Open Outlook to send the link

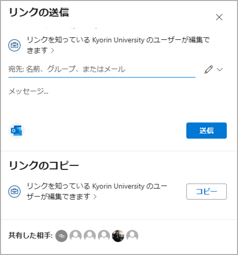pyautogui.click(x=16, y=131)
